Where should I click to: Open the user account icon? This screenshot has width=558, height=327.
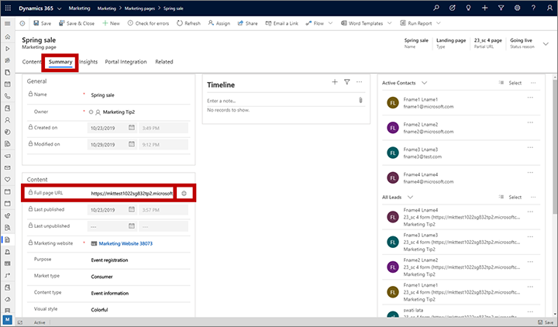pyautogui.click(x=549, y=8)
